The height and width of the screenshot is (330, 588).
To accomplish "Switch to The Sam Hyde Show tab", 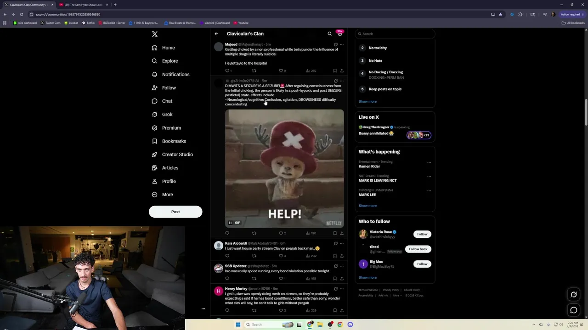I will (84, 5).
